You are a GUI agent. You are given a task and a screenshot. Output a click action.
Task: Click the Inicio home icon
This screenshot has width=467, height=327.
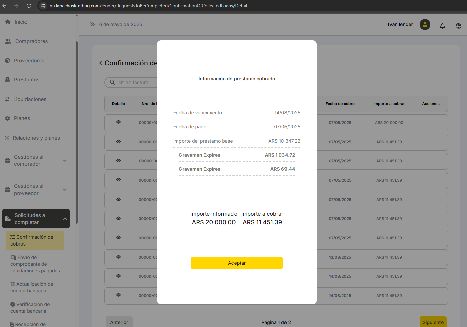click(8, 22)
